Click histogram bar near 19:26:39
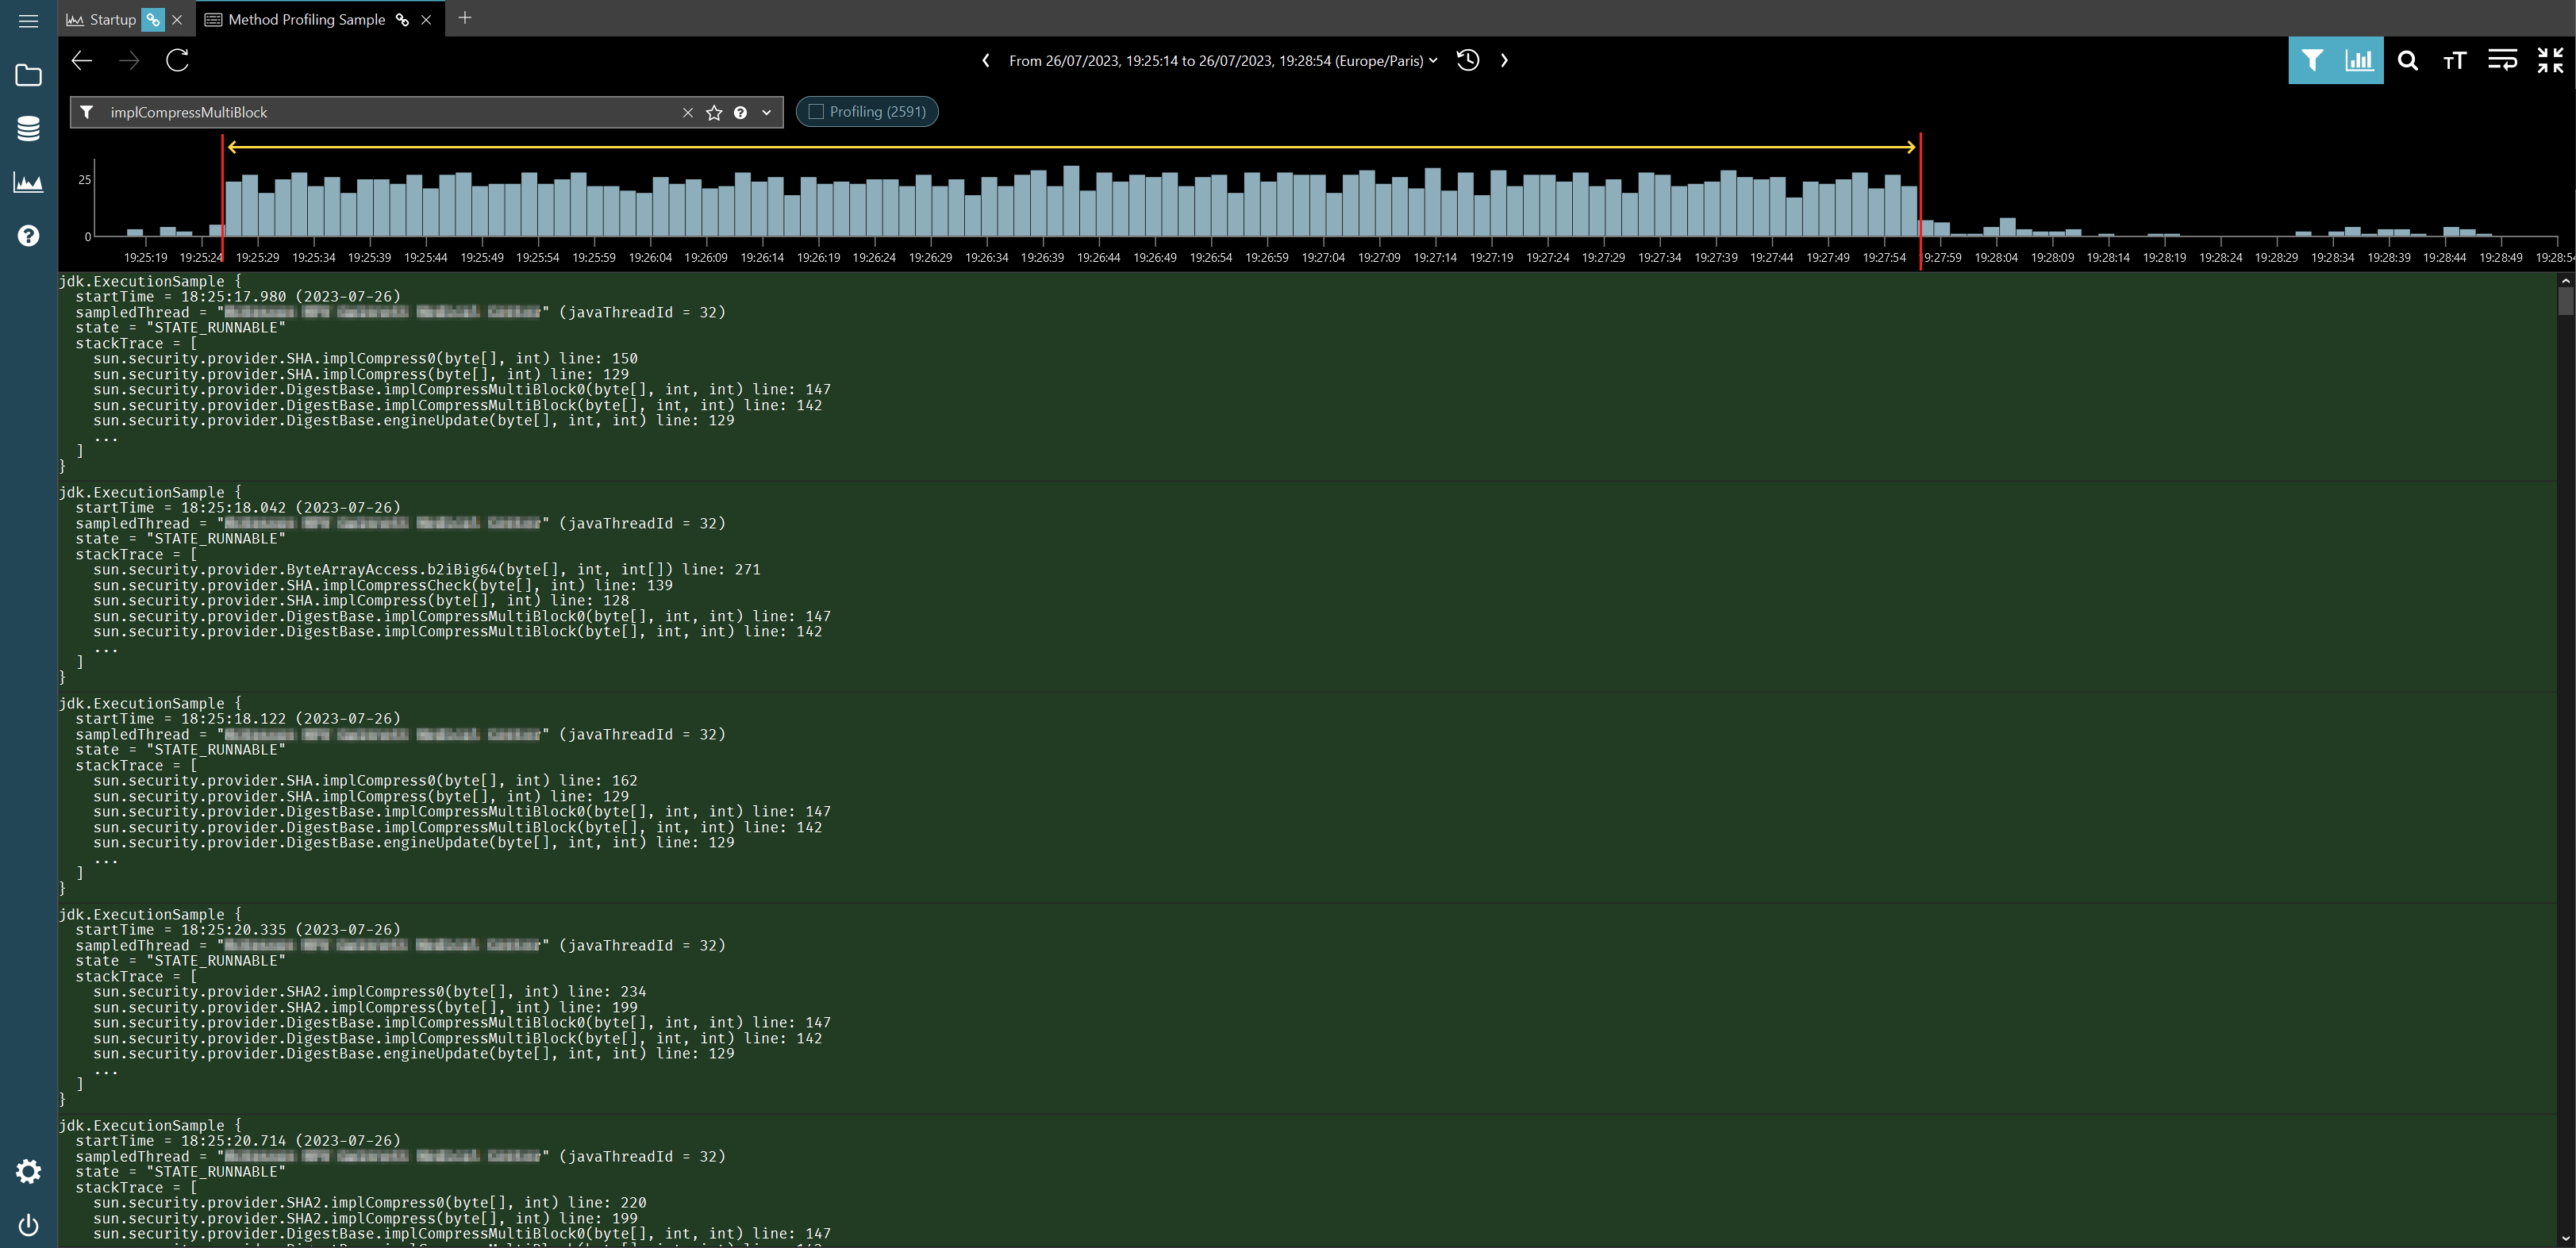Viewport: 2576px width, 1248px height. [x=1039, y=203]
